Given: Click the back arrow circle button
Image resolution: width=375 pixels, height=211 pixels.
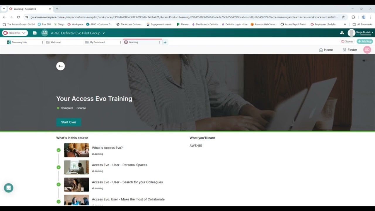Looking at the screenshot, I should [x=60, y=66].
